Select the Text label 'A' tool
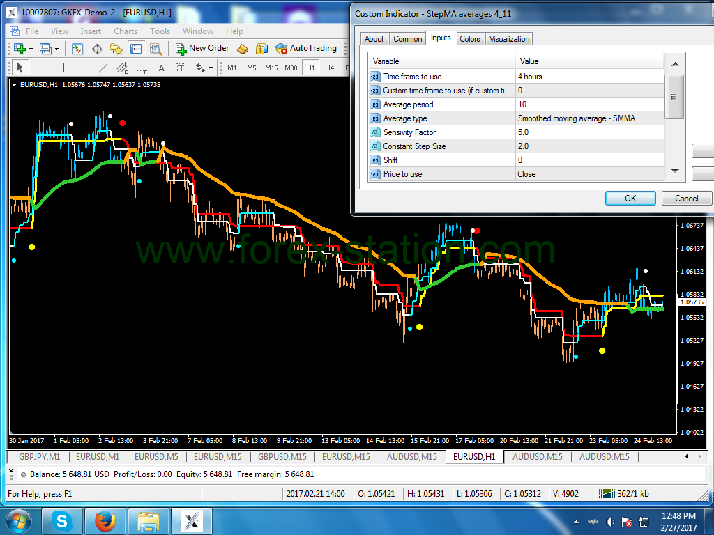 click(161, 68)
